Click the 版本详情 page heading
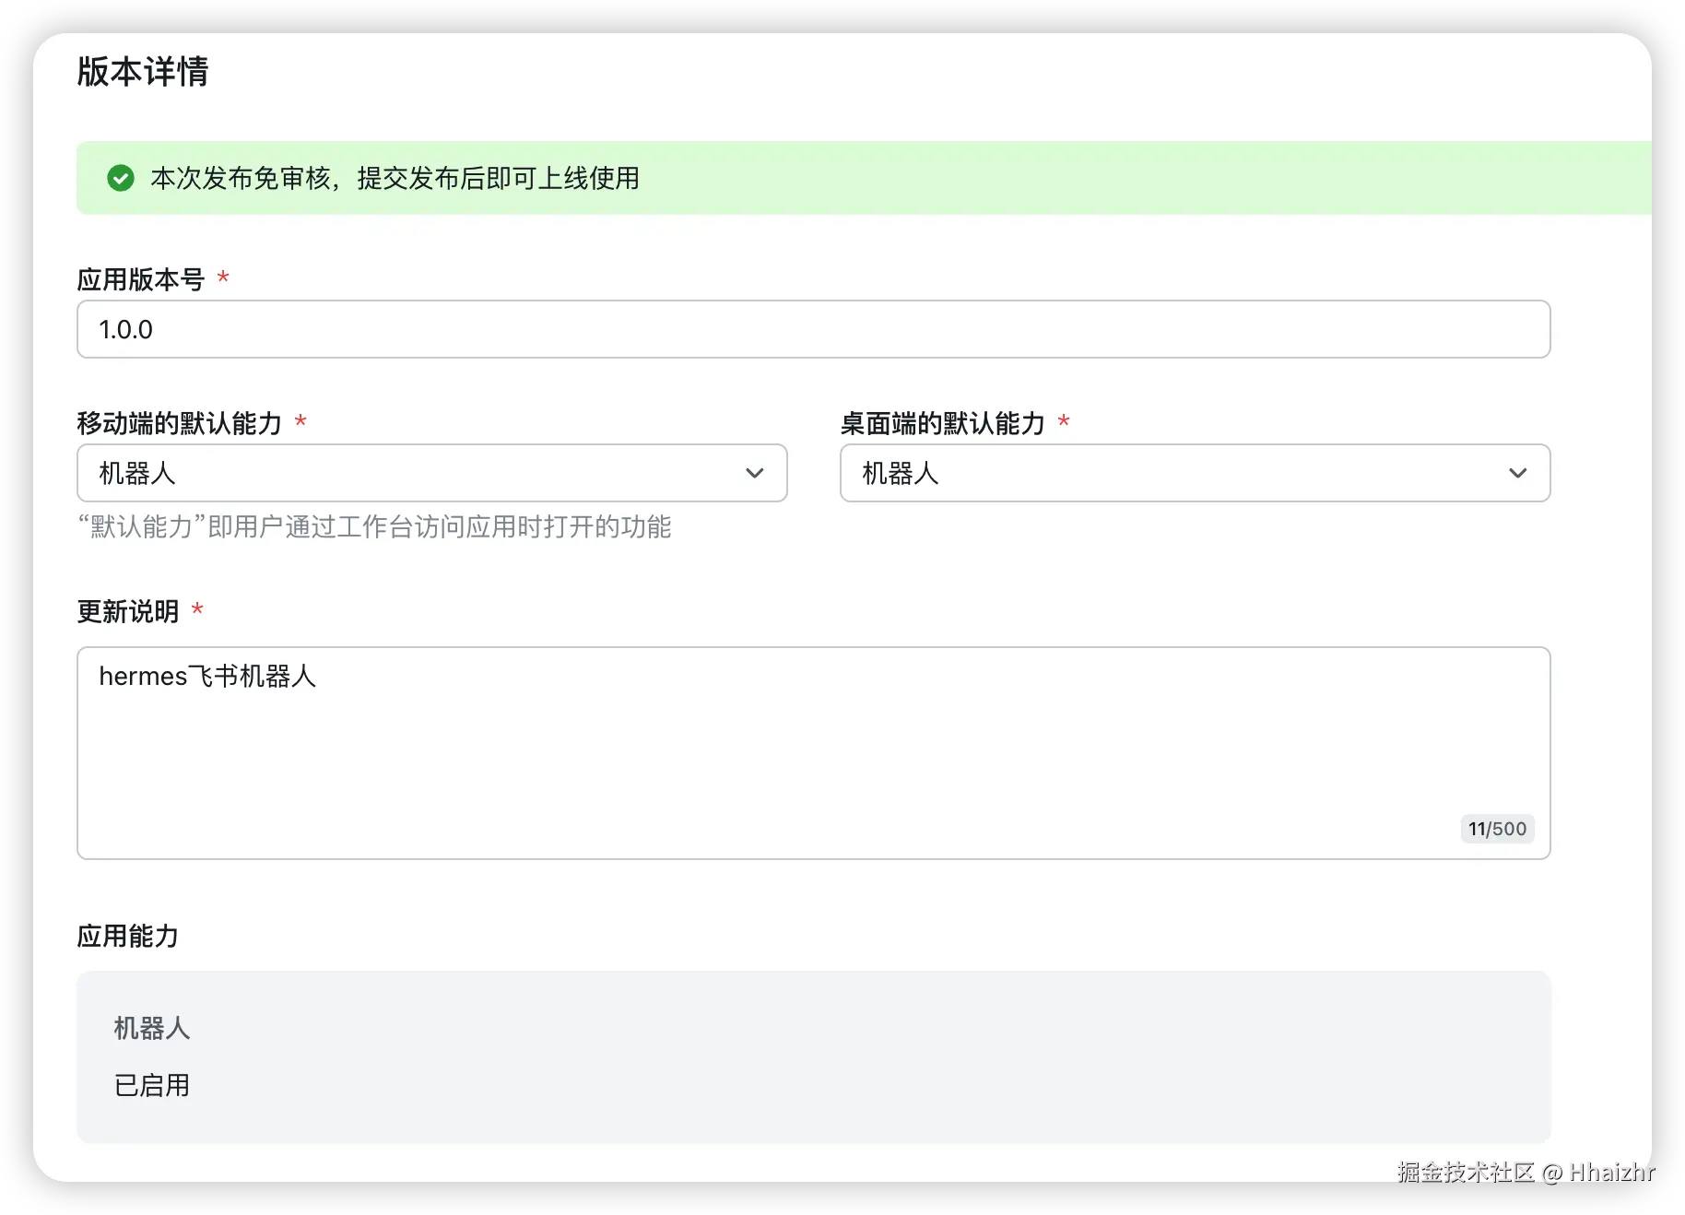1685x1215 pixels. (144, 71)
